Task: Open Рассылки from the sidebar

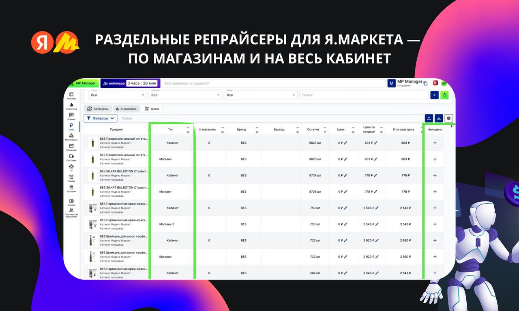Action: click(71, 147)
